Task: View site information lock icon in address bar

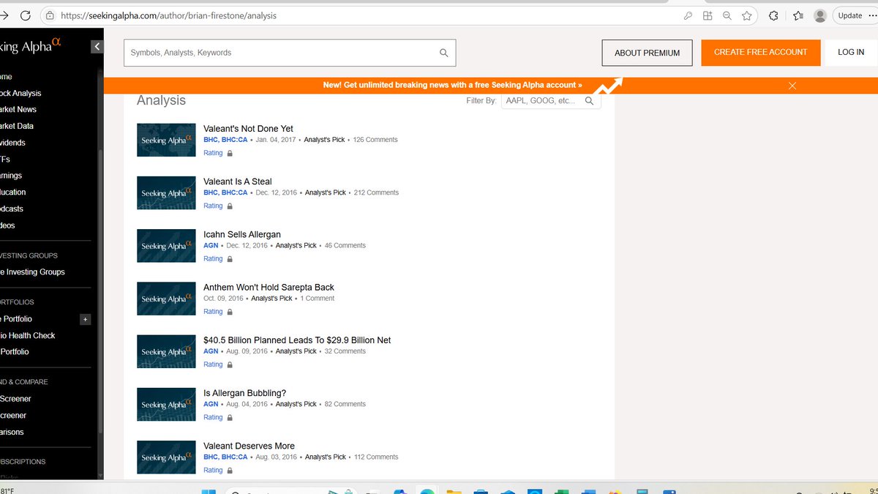Action: tap(50, 15)
